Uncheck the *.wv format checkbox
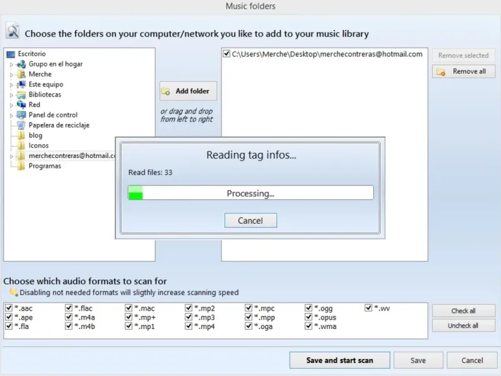 (368, 308)
